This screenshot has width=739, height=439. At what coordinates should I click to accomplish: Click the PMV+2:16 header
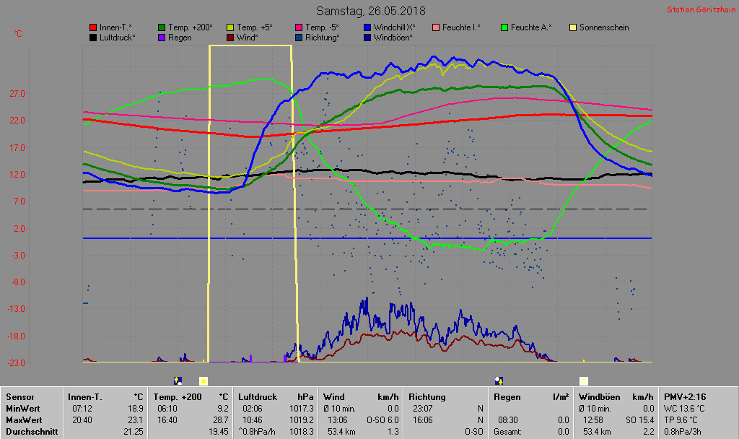(x=686, y=397)
